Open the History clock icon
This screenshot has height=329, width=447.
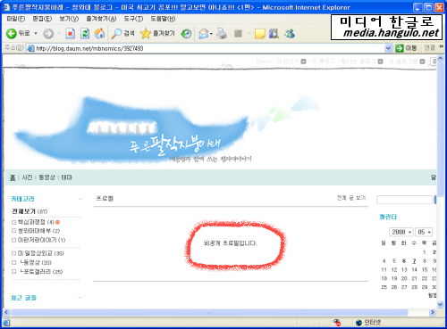pos(187,34)
